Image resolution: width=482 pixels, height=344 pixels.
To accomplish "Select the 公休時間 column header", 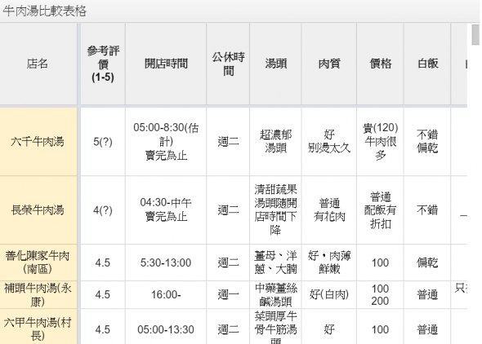I will 228,64.
